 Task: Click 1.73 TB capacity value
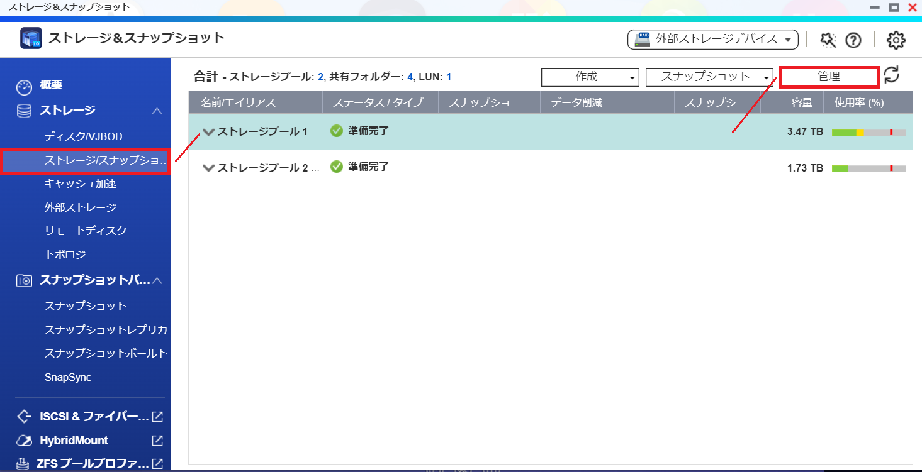(x=805, y=168)
